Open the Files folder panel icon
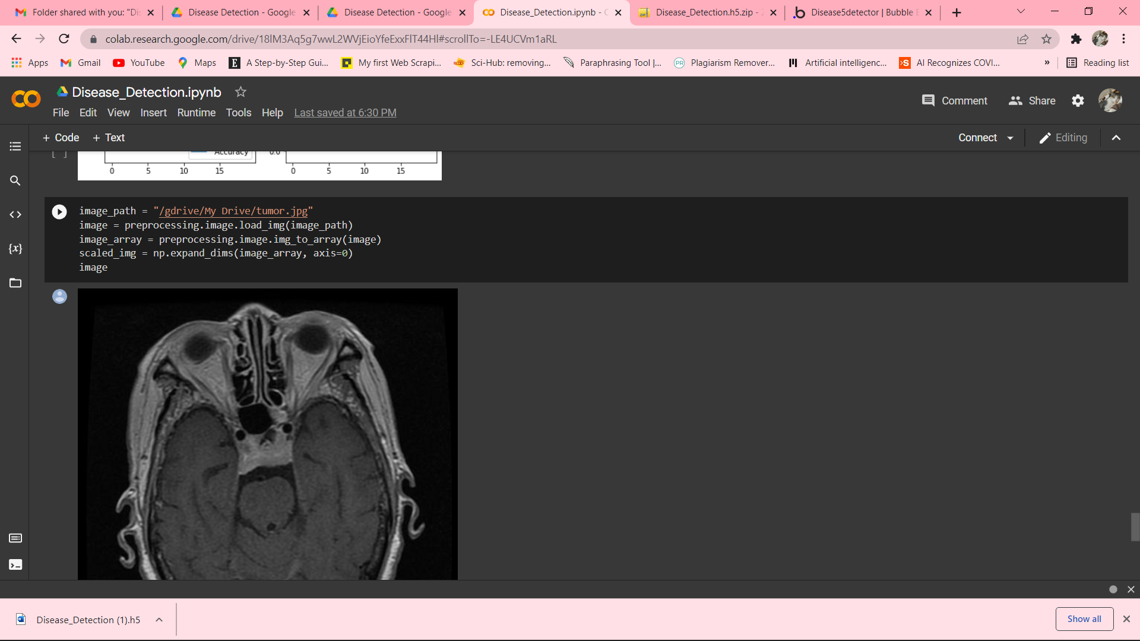This screenshot has height=641, width=1140. 15,283
